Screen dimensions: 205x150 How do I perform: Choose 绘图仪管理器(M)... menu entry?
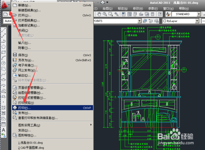point(52,93)
